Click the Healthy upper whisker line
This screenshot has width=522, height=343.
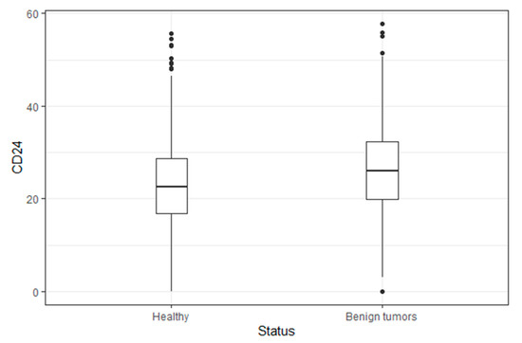pos(172,117)
